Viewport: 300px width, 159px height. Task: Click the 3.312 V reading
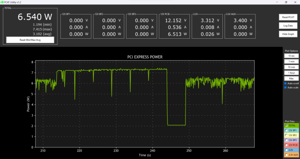click(x=210, y=20)
